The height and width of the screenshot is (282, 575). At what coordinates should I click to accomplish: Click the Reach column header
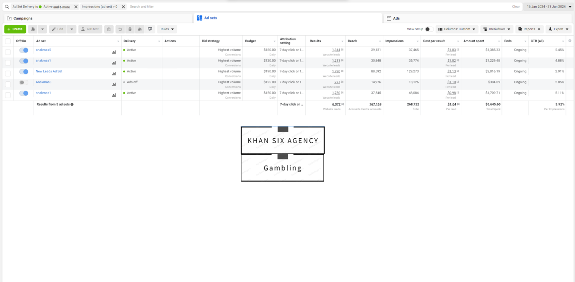coord(353,41)
